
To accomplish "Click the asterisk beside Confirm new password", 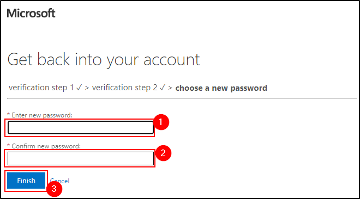I will point(9,145).
